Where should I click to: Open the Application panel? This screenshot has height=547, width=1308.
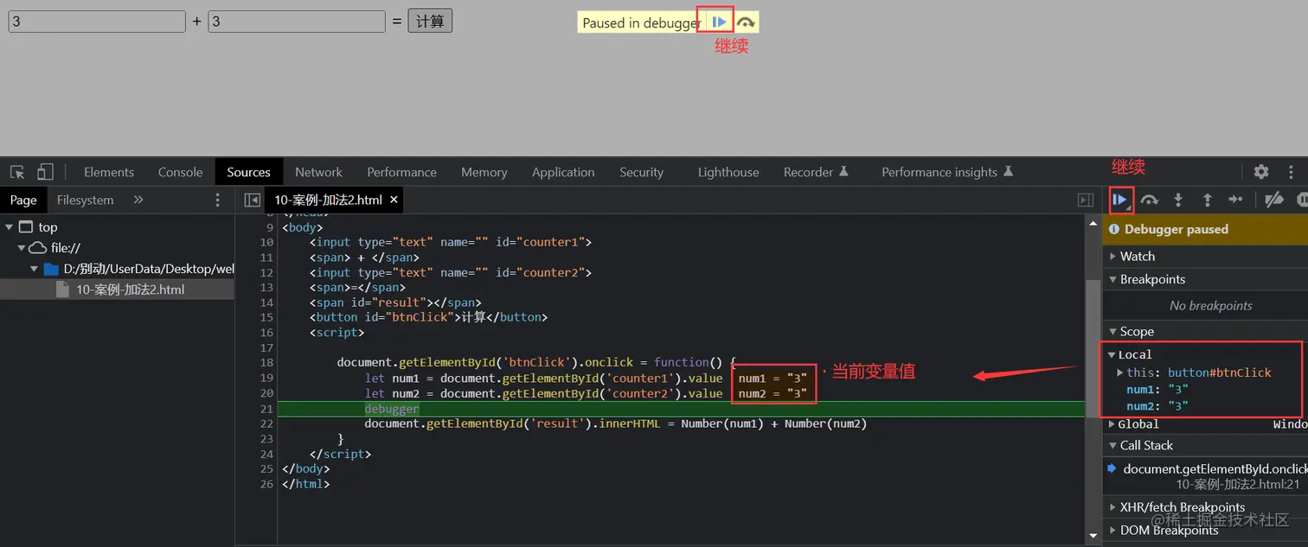(x=563, y=172)
